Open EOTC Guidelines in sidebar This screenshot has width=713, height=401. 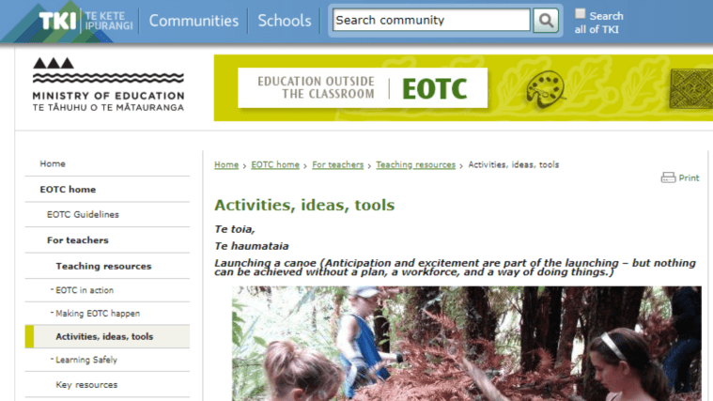[x=83, y=215]
